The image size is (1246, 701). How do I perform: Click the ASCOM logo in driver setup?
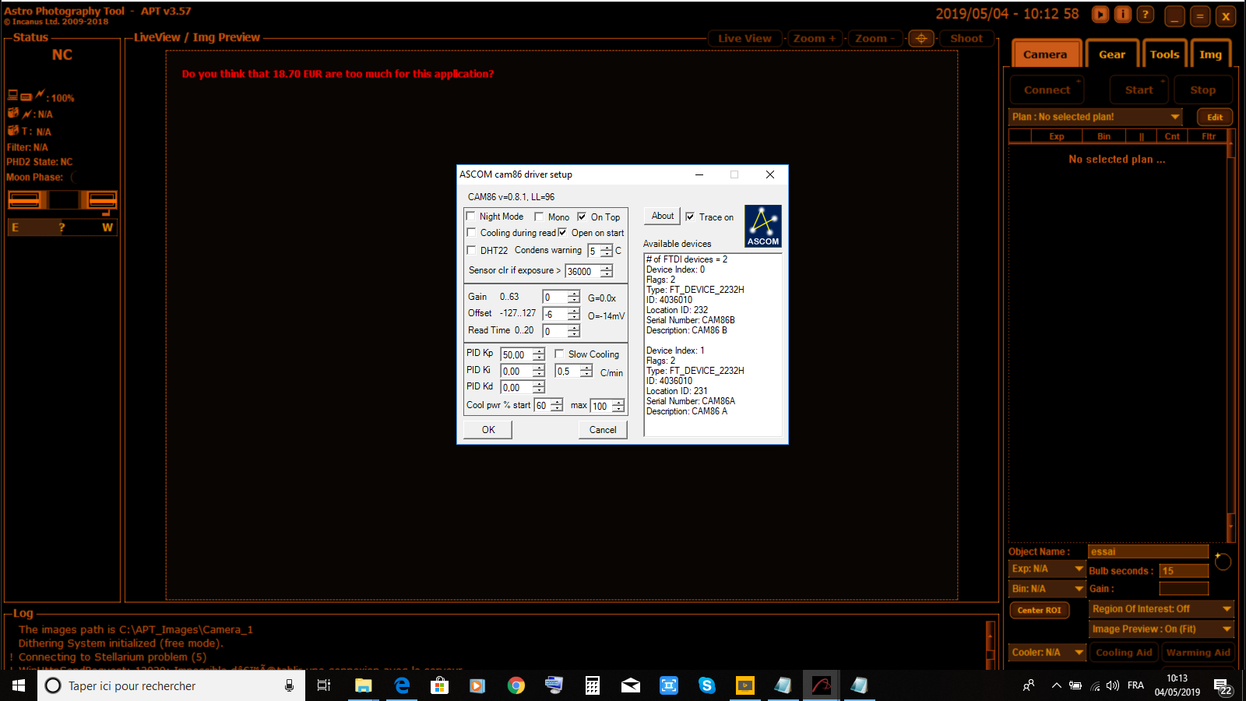(x=762, y=226)
